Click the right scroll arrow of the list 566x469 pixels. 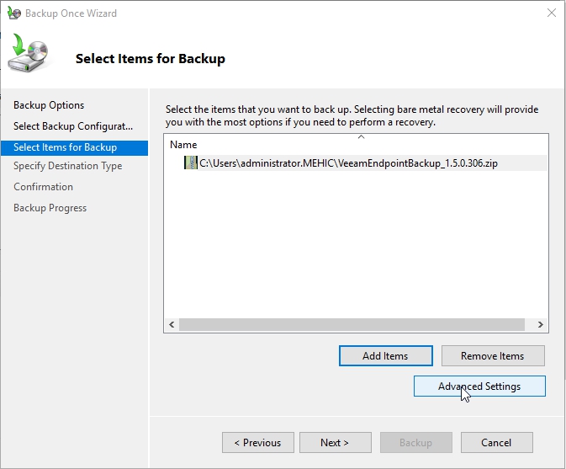tap(541, 324)
